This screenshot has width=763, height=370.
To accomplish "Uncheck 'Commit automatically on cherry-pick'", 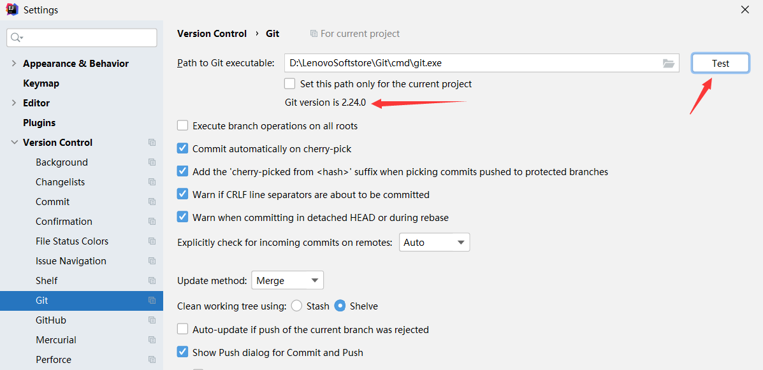I will pos(183,149).
